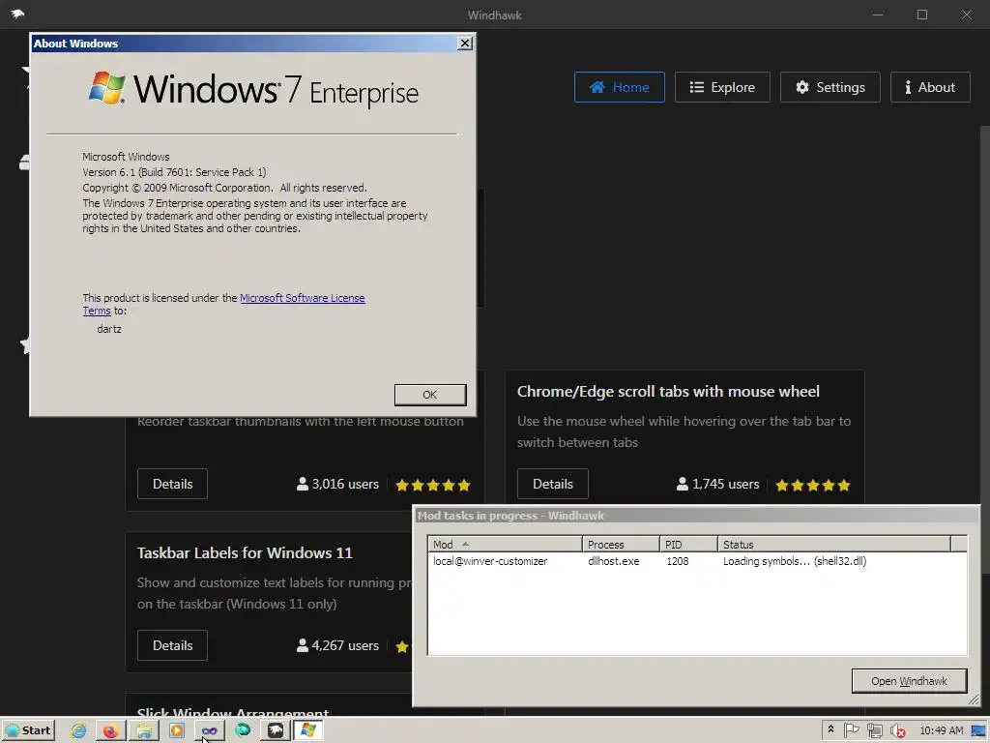Image resolution: width=990 pixels, height=743 pixels.
Task: Click OK in the About Windows dialog
Action: (430, 395)
